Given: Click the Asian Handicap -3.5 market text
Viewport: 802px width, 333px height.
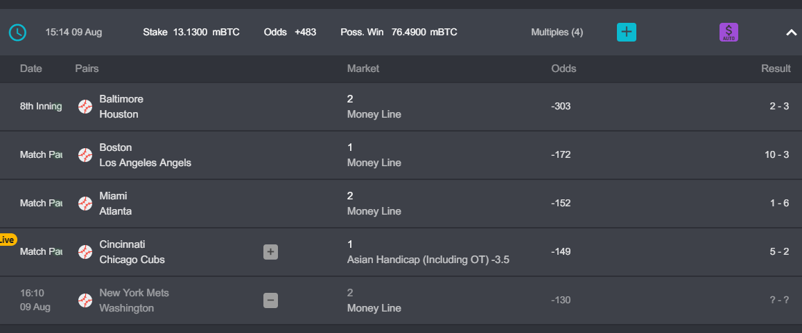Looking at the screenshot, I should coord(428,260).
